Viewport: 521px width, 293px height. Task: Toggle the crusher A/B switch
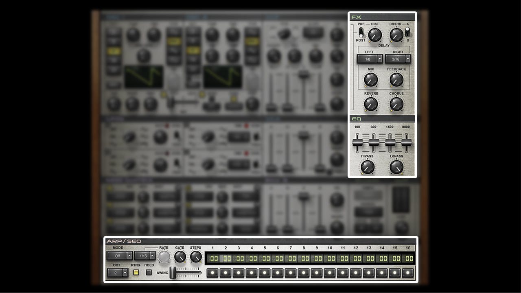[407, 32]
